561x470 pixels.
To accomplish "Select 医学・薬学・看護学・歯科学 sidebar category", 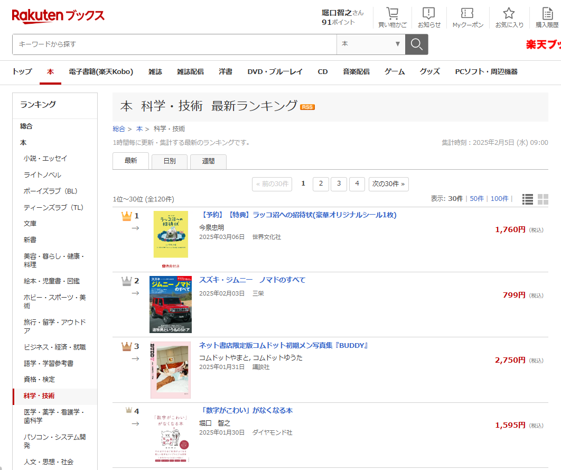I will pos(54,416).
